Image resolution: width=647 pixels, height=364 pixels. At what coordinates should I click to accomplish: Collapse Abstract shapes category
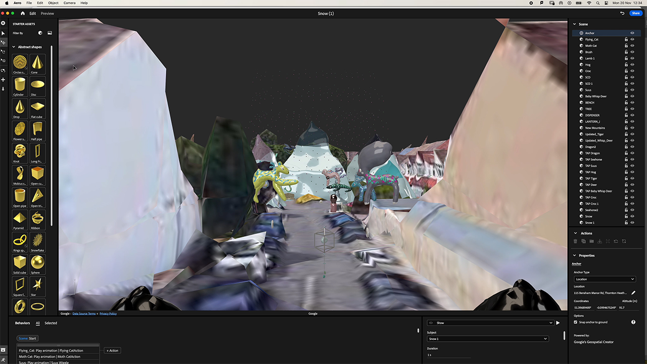[14, 47]
